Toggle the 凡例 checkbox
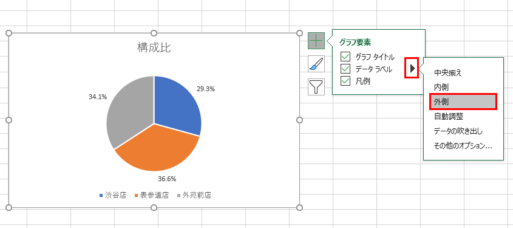The image size is (513, 228). tap(345, 81)
